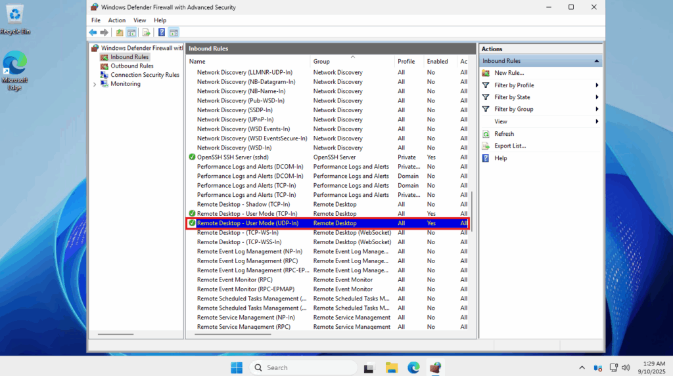This screenshot has width=673, height=376.
Task: Toggle the Show/Hide Console Tree icon
Action: [x=131, y=32]
